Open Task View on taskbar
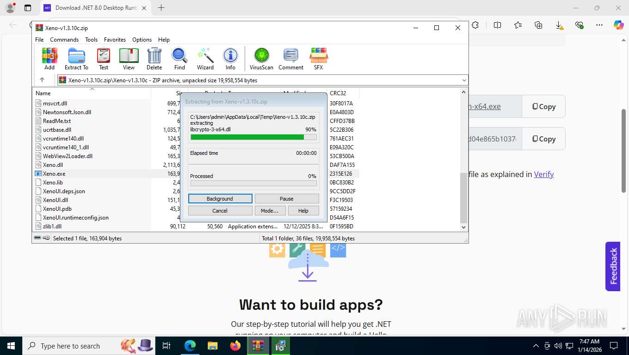This screenshot has width=629, height=355. [x=166, y=346]
